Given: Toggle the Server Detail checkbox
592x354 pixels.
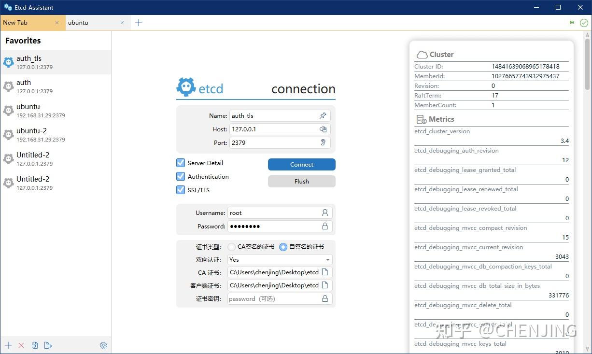Looking at the screenshot, I should (180, 163).
